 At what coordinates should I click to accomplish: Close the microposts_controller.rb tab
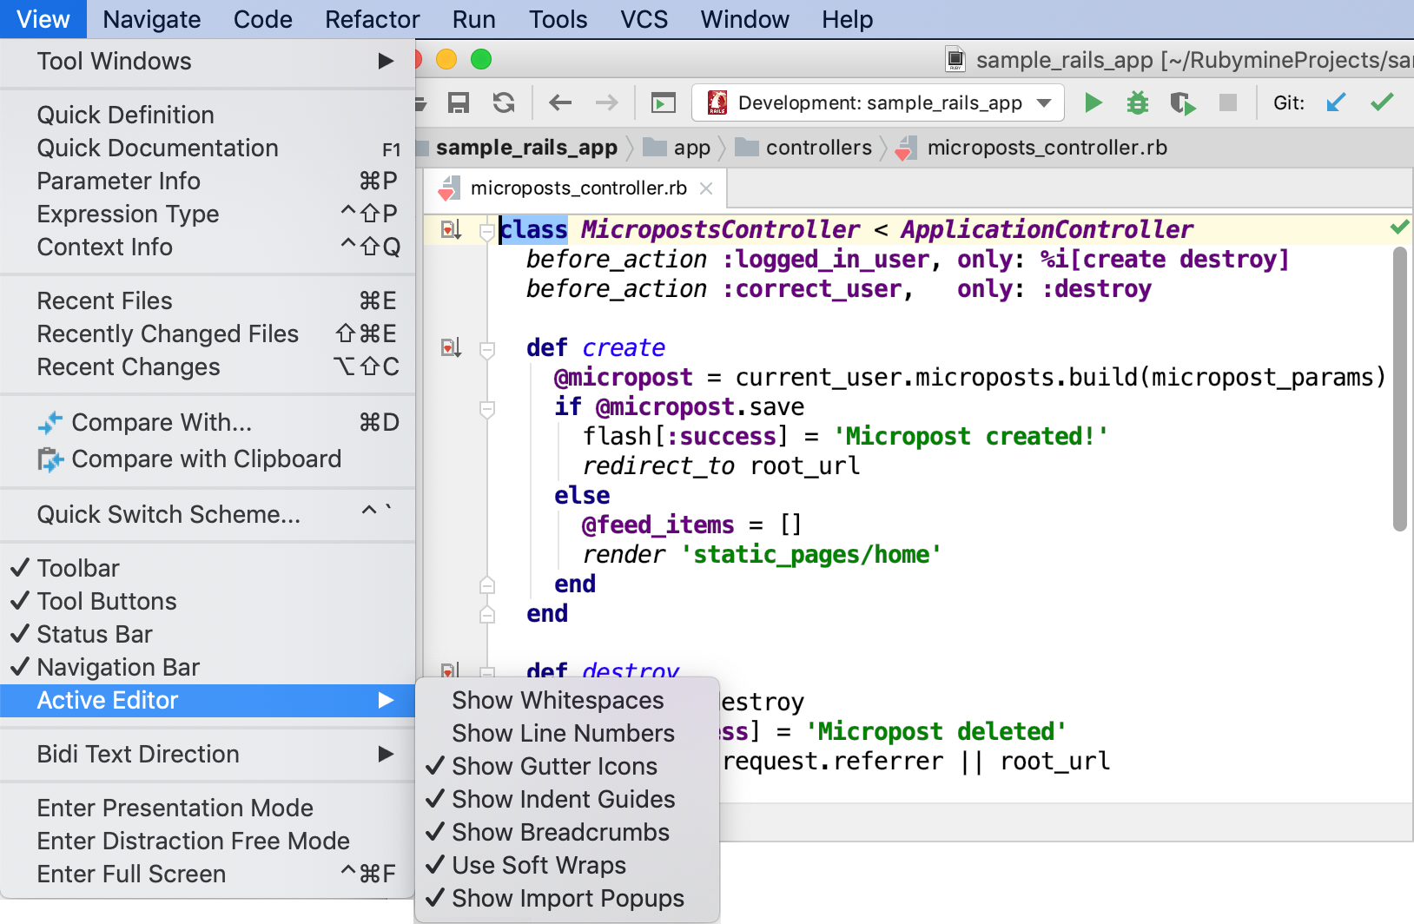[707, 188]
